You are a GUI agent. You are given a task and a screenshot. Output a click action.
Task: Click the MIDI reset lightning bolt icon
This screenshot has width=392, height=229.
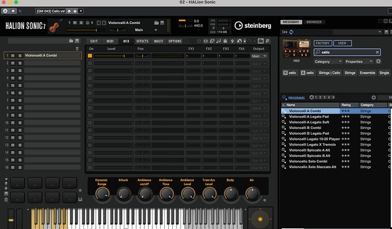tap(232, 41)
